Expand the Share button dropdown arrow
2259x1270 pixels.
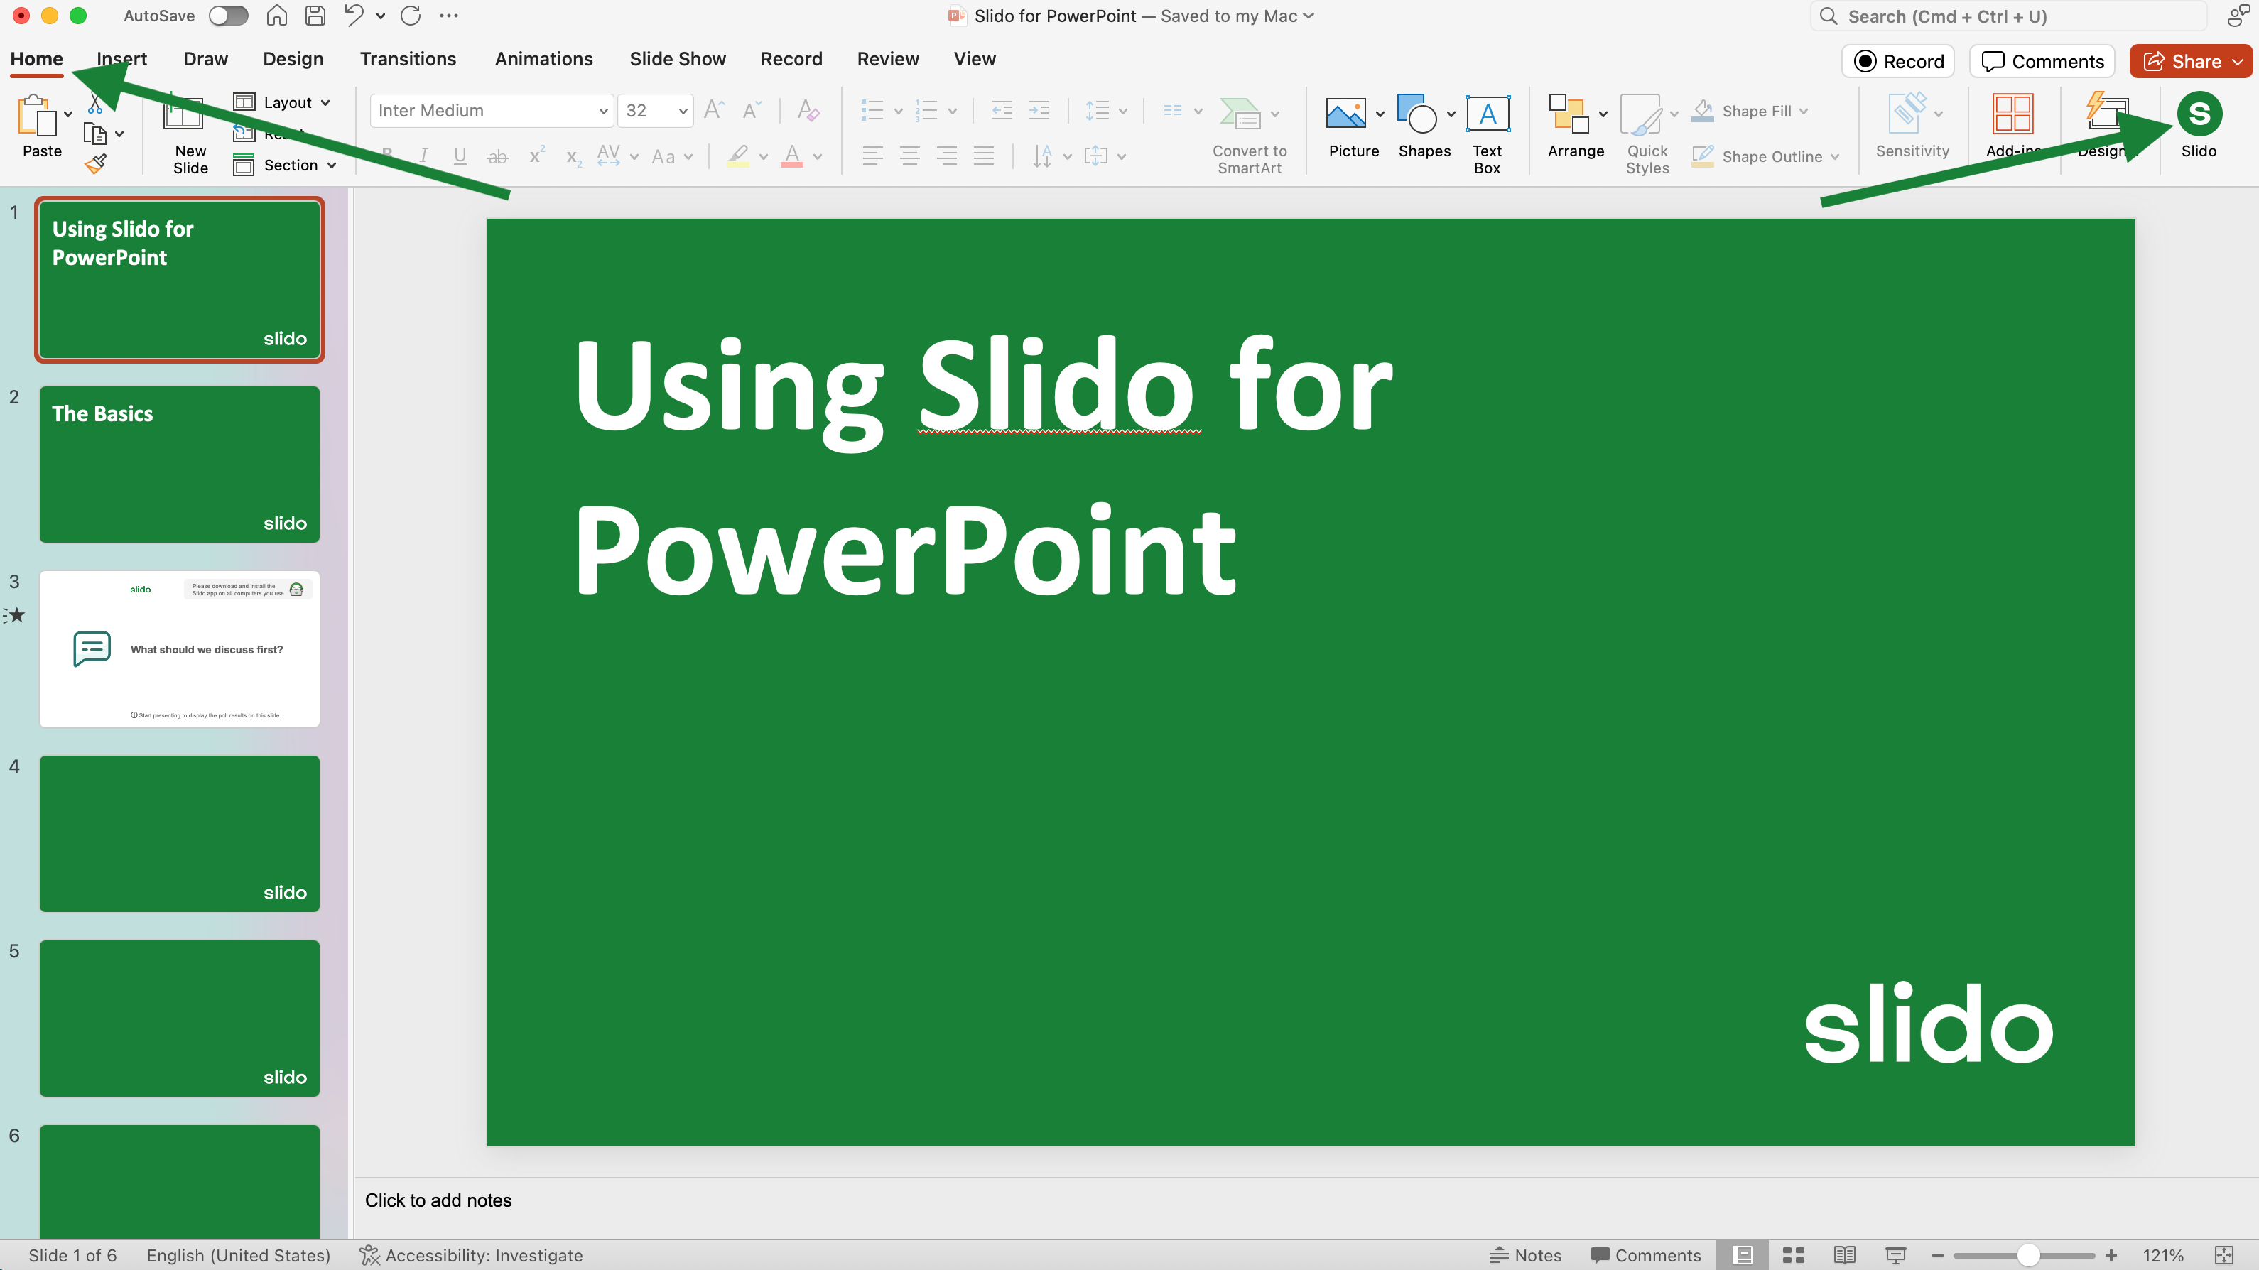2238,61
